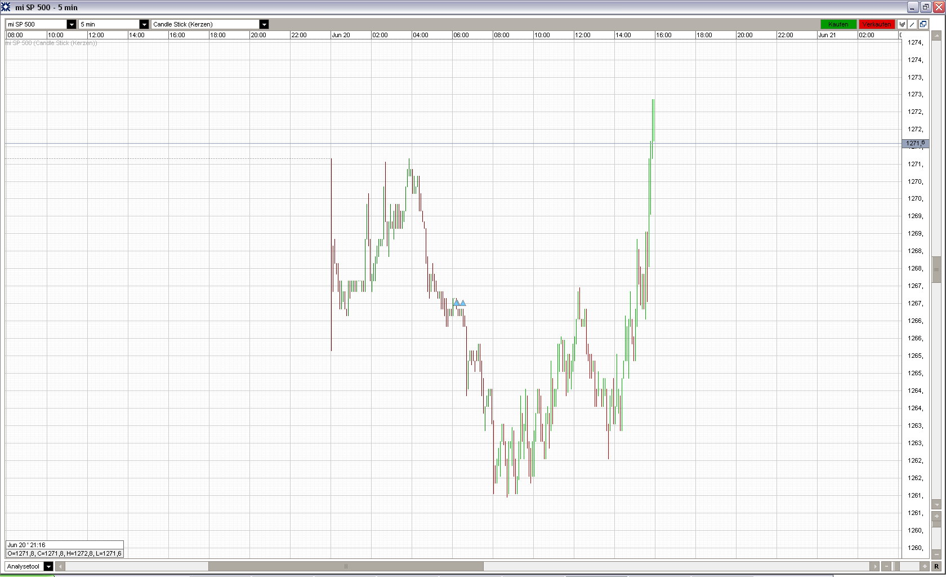Screen dimensions: 946x577
Task: Click the vertical scrollbar up arrow
Action: click(x=936, y=35)
